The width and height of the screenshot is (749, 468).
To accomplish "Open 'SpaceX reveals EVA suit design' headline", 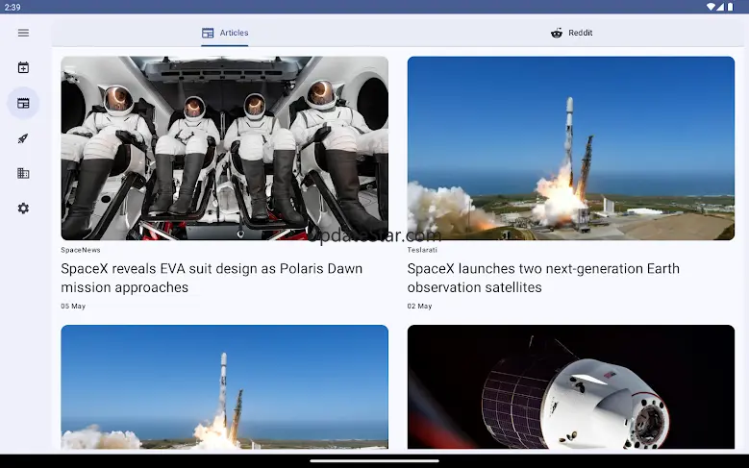I will (212, 278).
